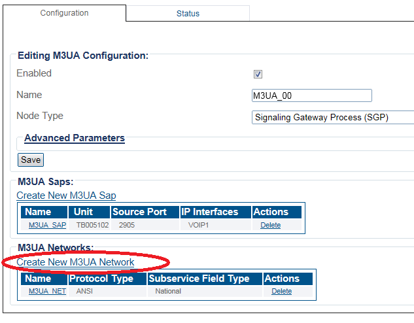Select the TB005102 unit cell
414x323 pixels.
88,225
